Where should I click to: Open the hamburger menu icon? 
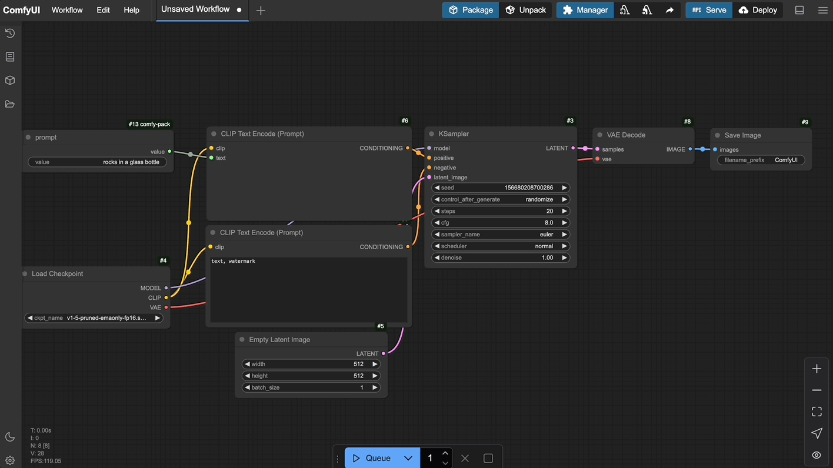click(x=822, y=10)
